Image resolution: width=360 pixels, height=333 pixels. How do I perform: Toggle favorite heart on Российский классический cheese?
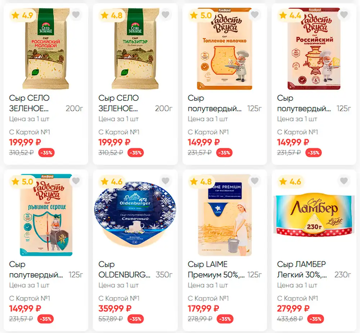coord(344,15)
